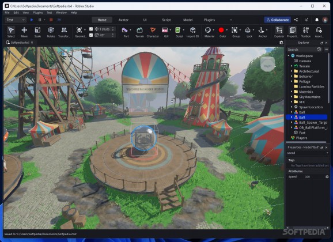The image size is (333, 242).
Task: Toggle the move snap studs checkbox
Action: click(91, 29)
